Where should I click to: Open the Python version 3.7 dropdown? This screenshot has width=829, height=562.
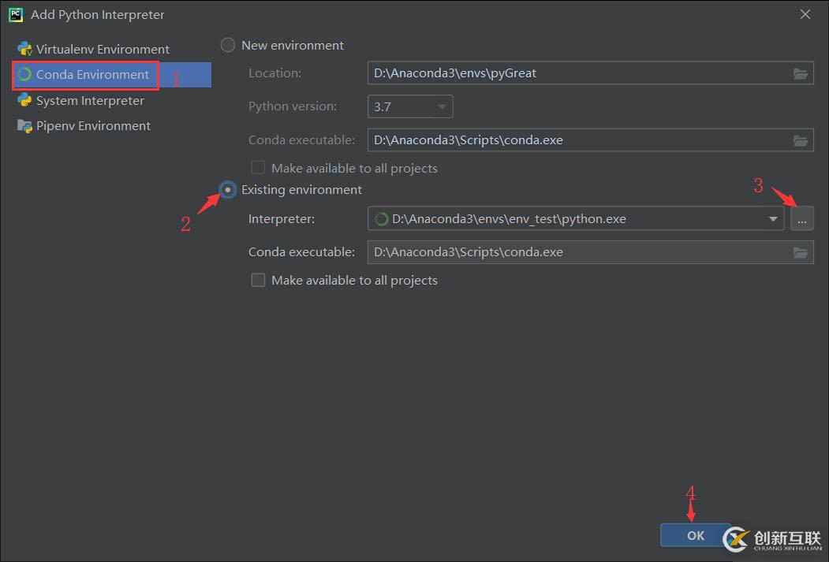coord(410,106)
